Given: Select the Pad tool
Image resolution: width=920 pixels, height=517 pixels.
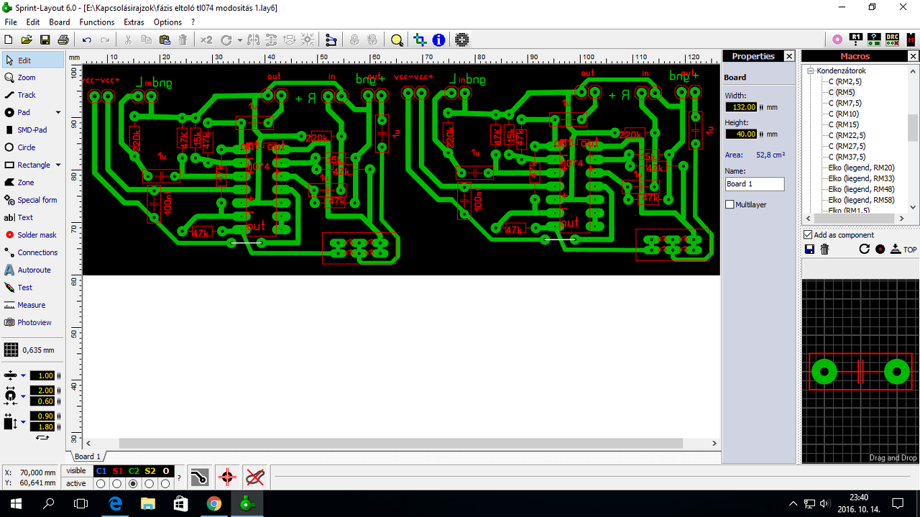Looking at the screenshot, I should (x=27, y=112).
